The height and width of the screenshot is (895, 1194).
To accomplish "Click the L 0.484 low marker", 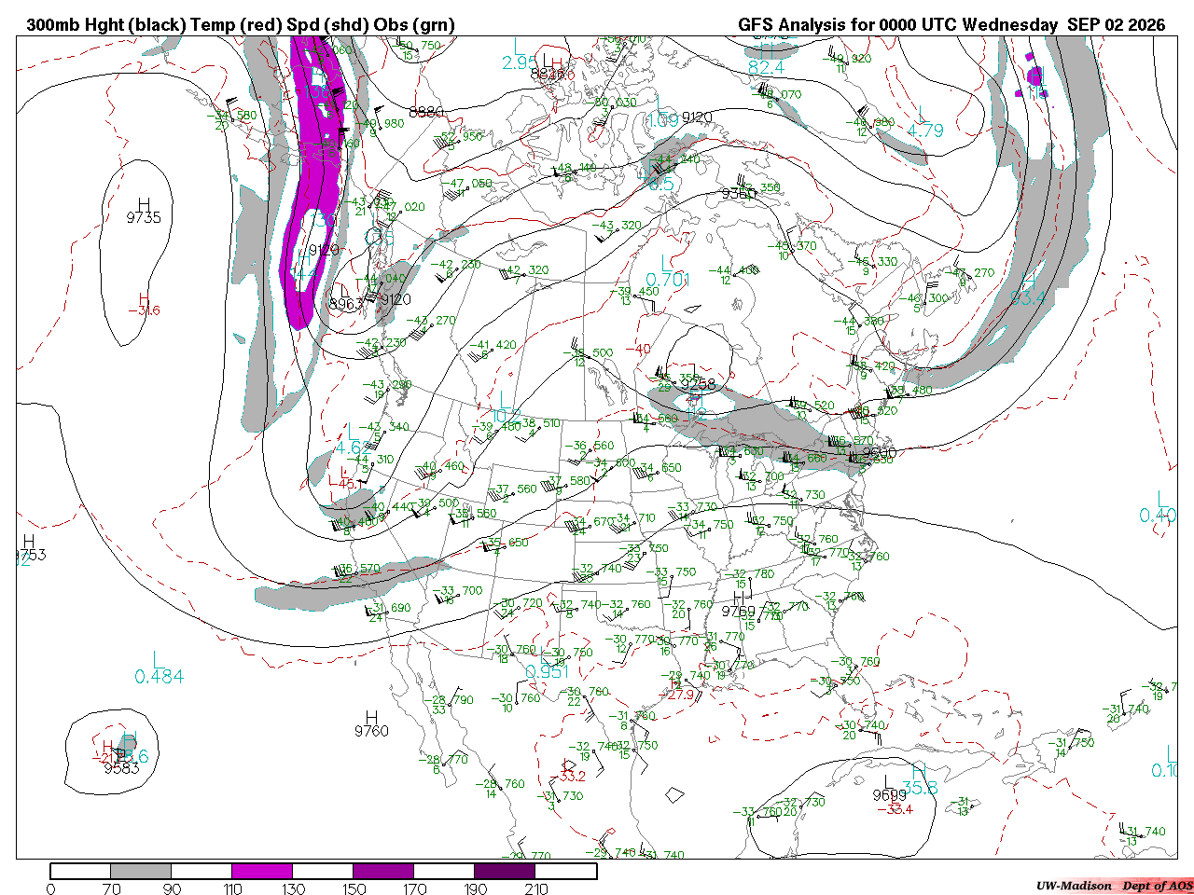I will tap(159, 669).
